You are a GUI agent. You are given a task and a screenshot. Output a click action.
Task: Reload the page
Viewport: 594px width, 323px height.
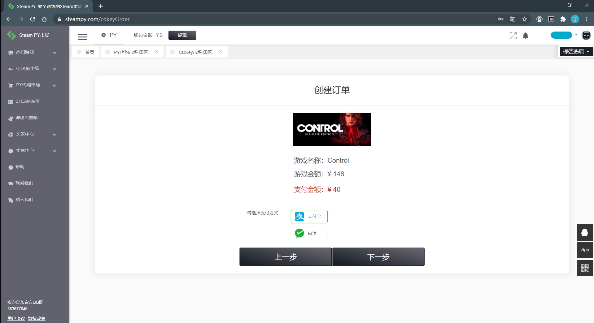pyautogui.click(x=33, y=19)
